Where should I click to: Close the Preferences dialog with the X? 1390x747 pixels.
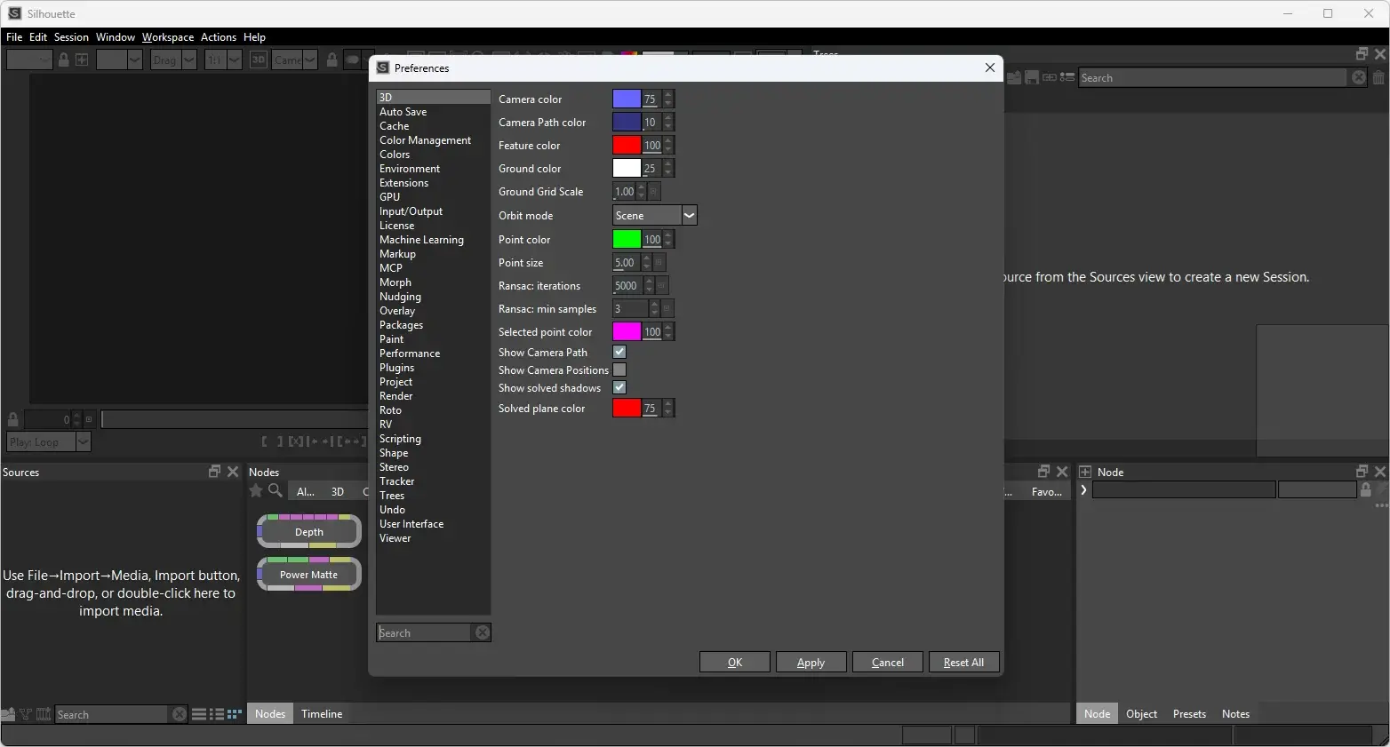coord(990,68)
